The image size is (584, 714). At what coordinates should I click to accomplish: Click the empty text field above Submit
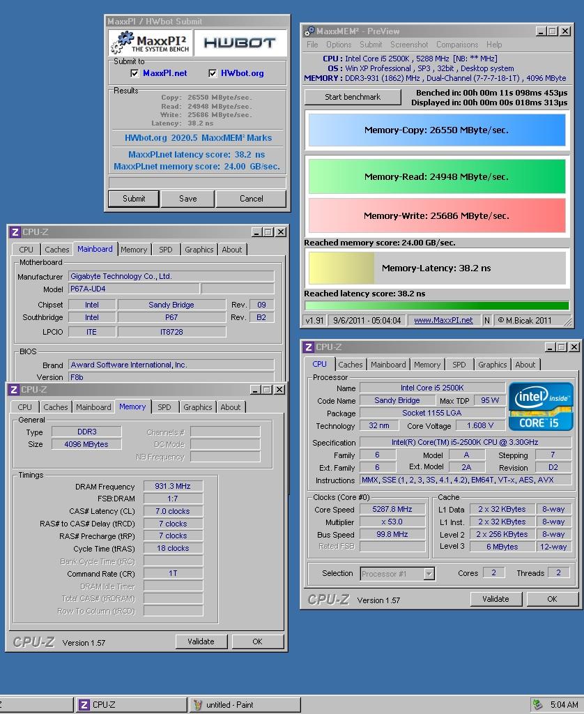[197, 183]
